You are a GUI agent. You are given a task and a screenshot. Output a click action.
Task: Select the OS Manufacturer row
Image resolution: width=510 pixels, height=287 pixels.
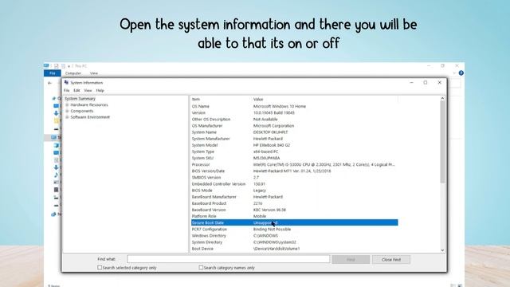pyautogui.click(x=294, y=126)
